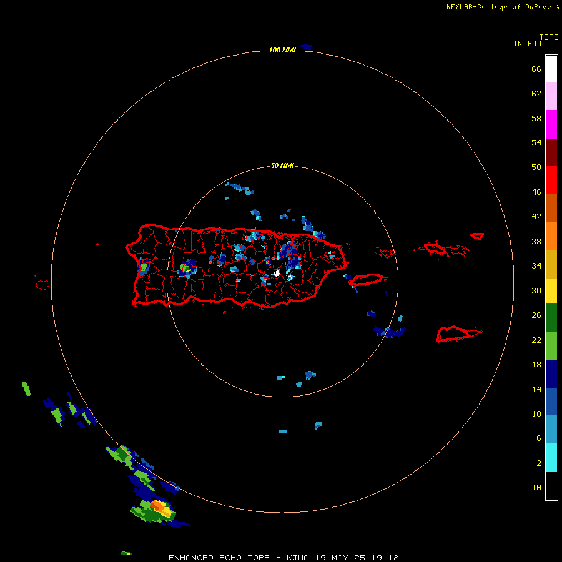Image resolution: width=562 pixels, height=562 pixels.
Task: Click the legend value 42
Action: [x=536, y=217]
